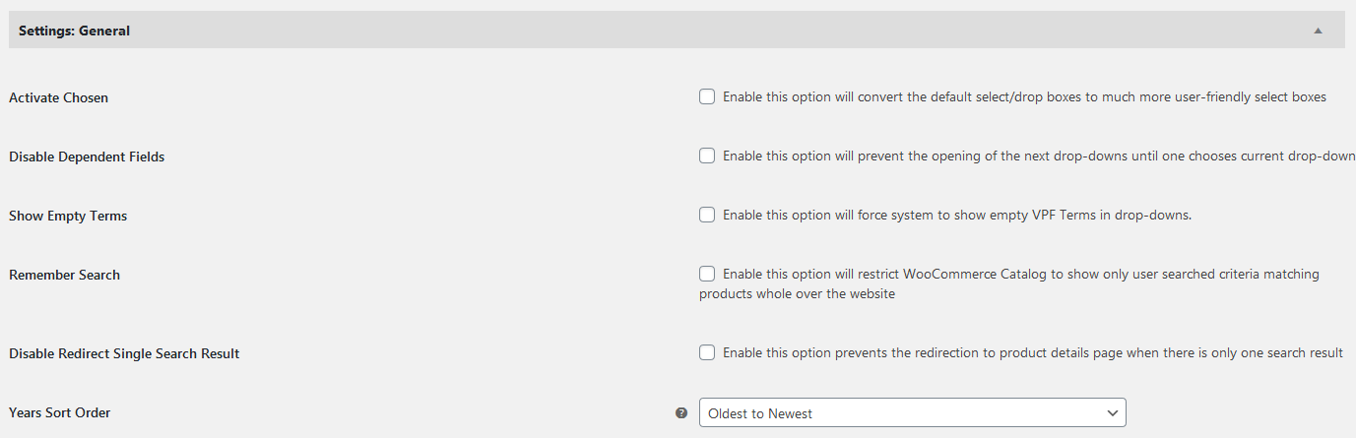Collapse the Settings: General panel arrow
This screenshot has height=438, width=1356.
1318,31
